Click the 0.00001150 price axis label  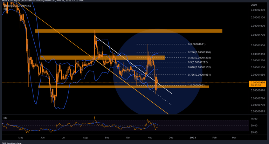(x=258, y=68)
